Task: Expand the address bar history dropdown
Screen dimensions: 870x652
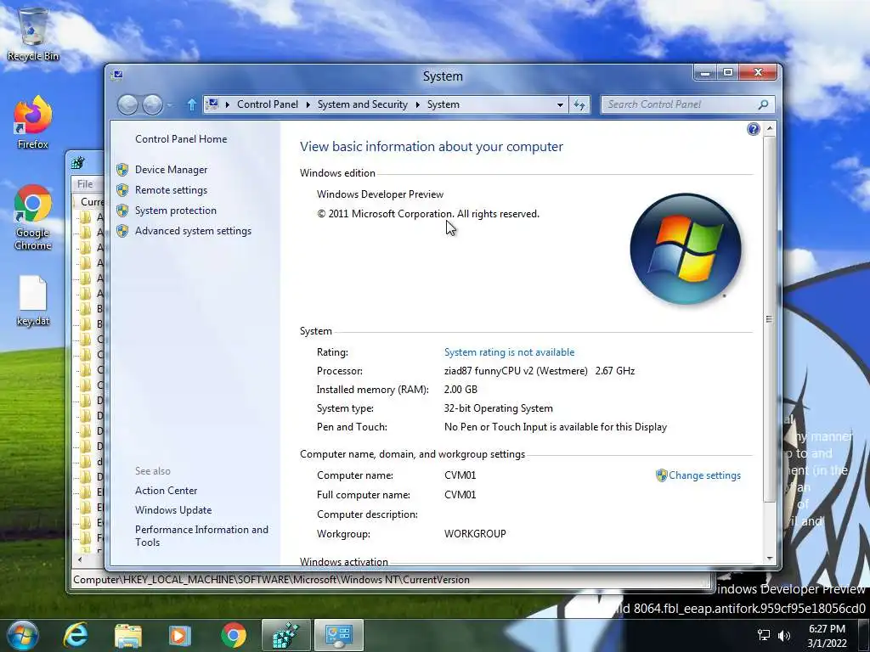Action: coord(560,104)
